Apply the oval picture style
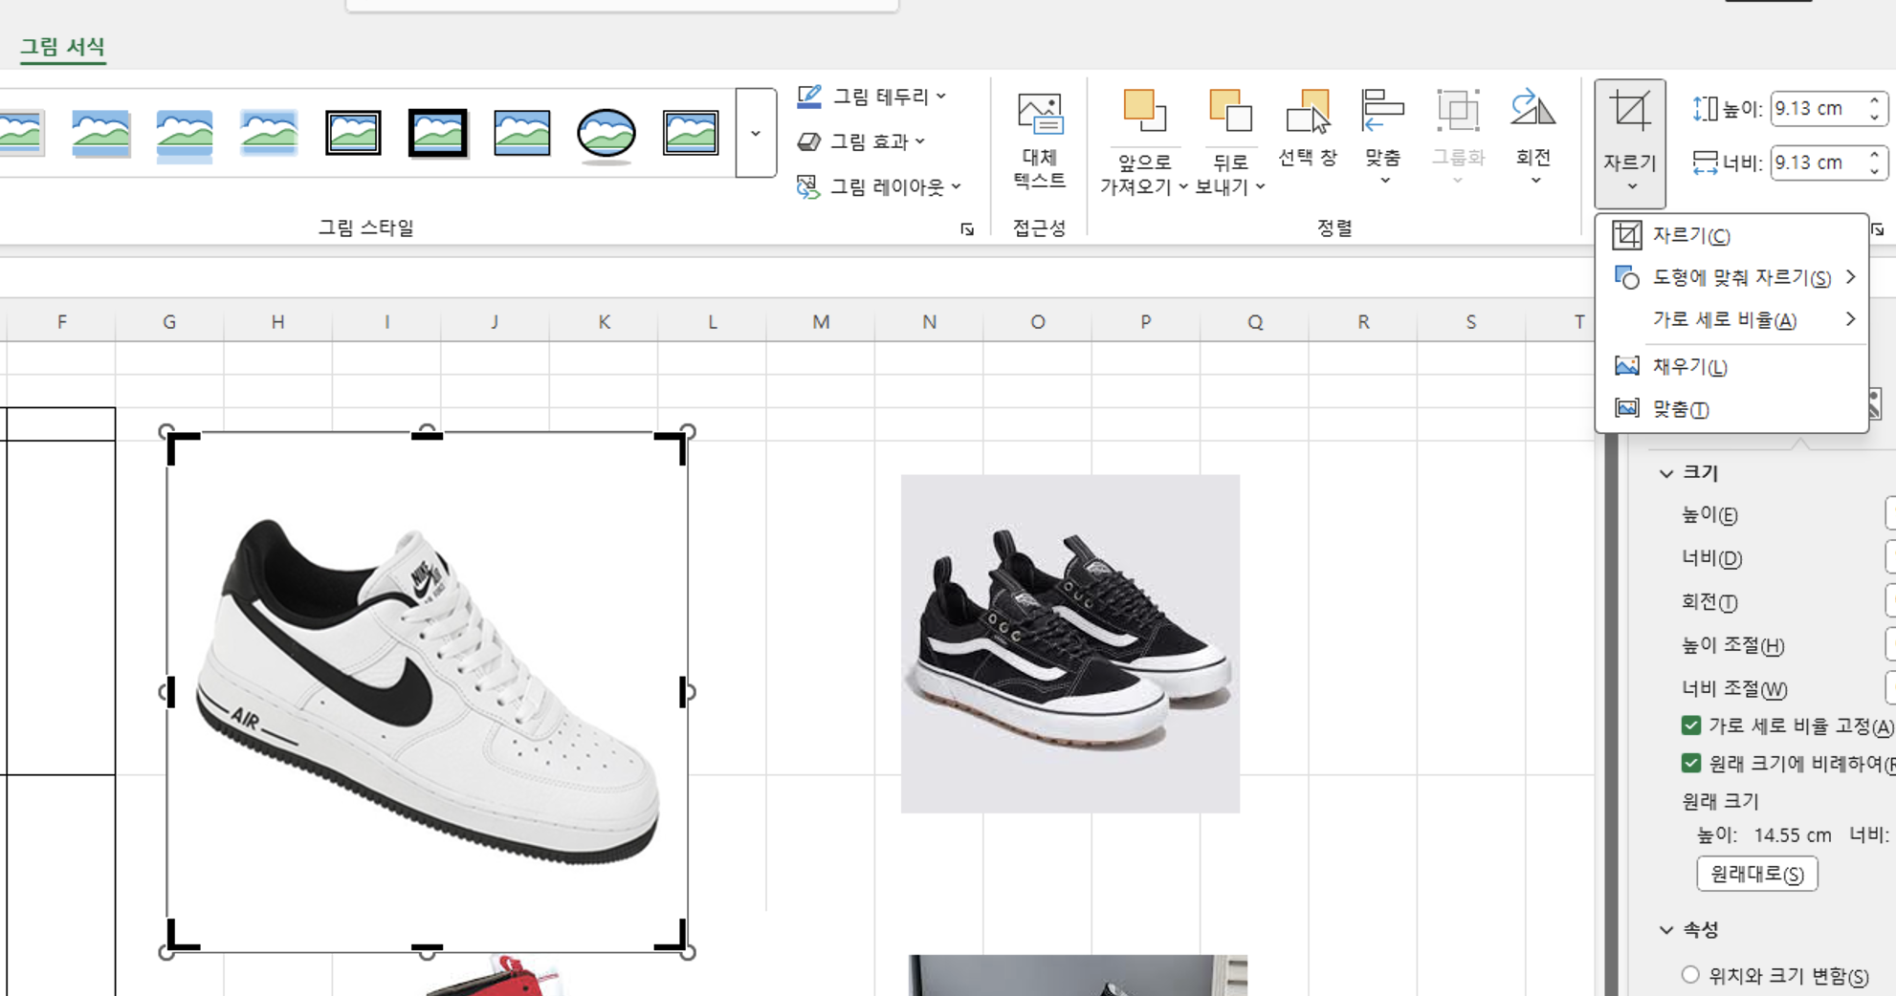 click(x=606, y=133)
